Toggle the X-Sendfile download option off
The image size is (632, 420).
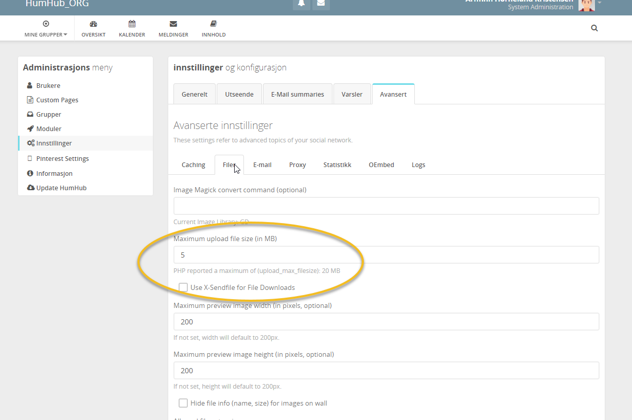coord(183,287)
